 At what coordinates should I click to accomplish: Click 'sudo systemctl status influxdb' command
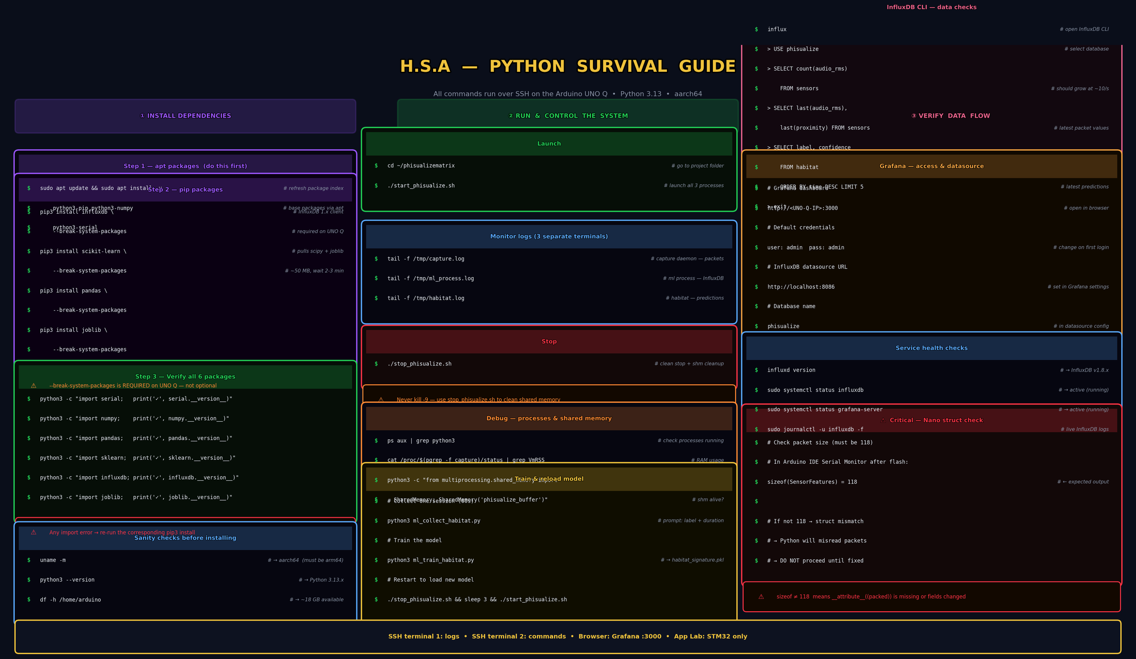coord(816,390)
